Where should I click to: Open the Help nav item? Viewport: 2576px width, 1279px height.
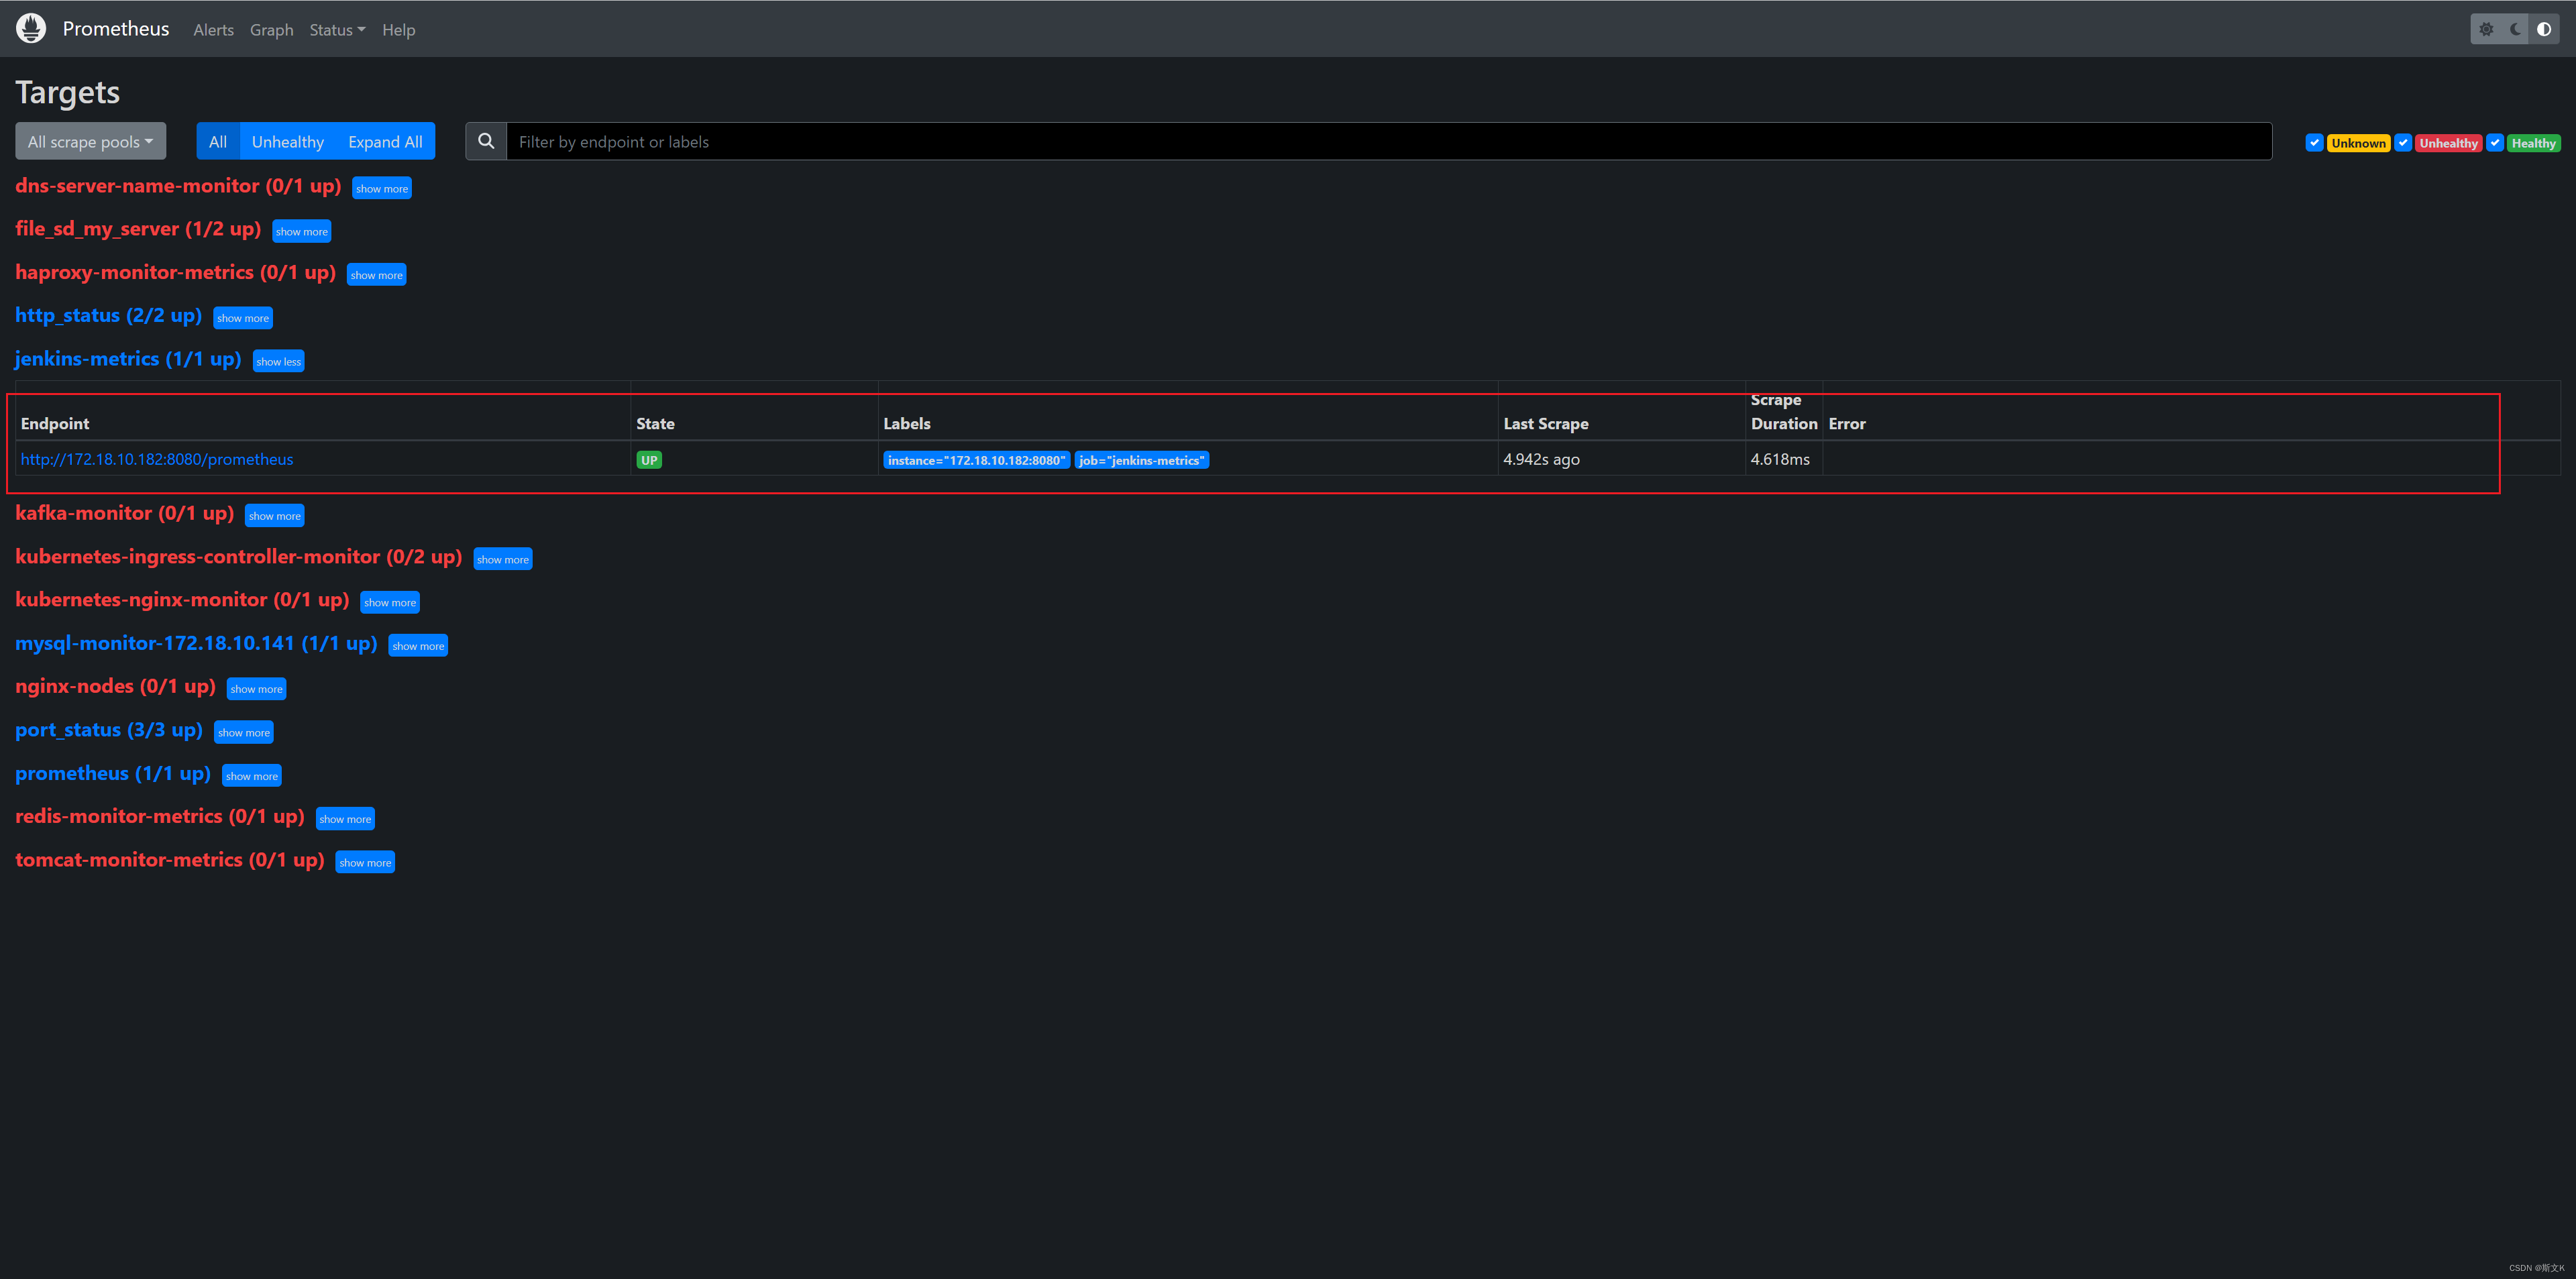tap(399, 30)
